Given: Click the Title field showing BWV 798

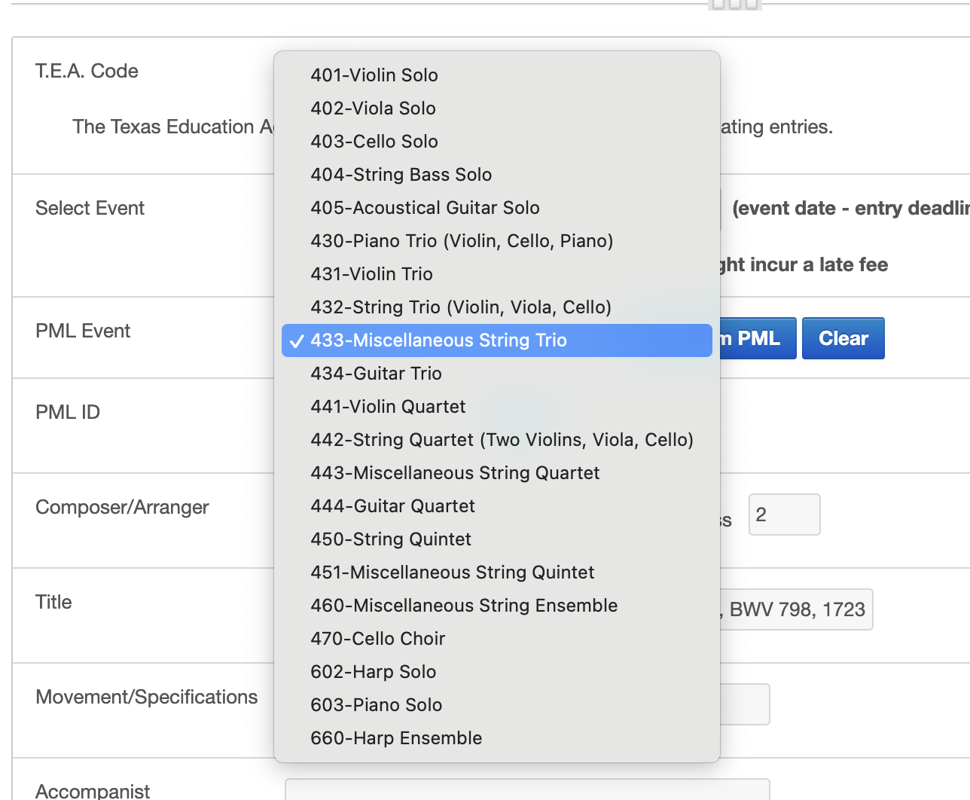Looking at the screenshot, I should [796, 609].
